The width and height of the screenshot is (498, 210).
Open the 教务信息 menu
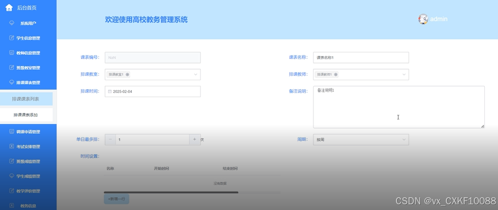click(28, 206)
